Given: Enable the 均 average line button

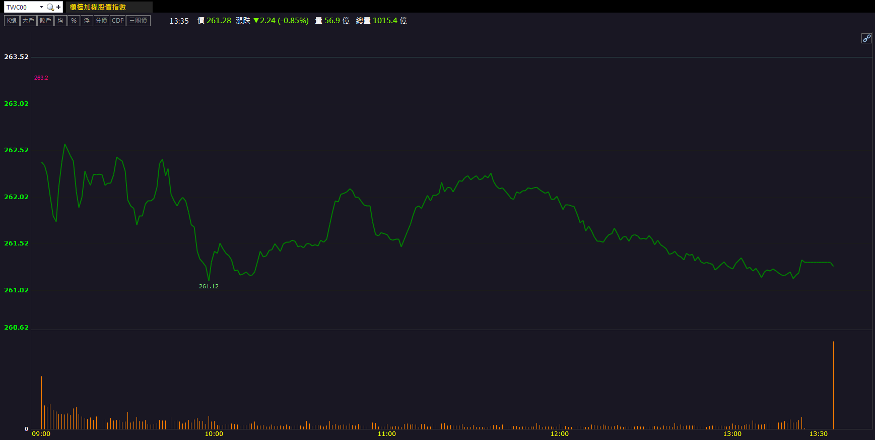Looking at the screenshot, I should coord(60,21).
